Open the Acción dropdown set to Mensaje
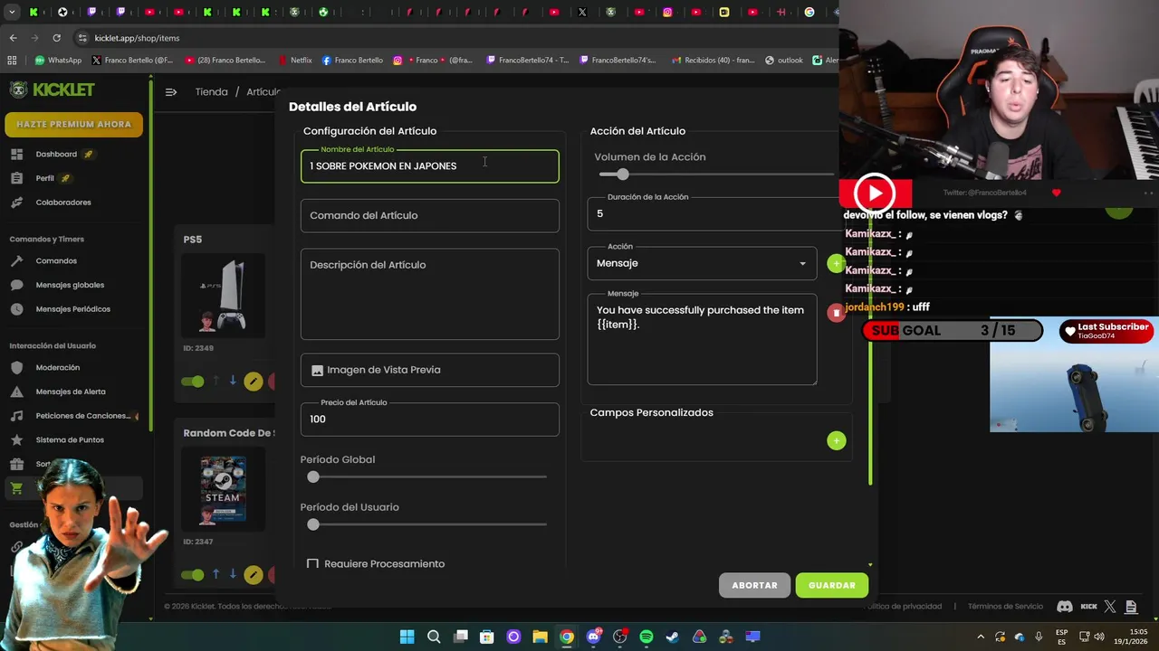Screen dimensions: 1159x651 702,263
